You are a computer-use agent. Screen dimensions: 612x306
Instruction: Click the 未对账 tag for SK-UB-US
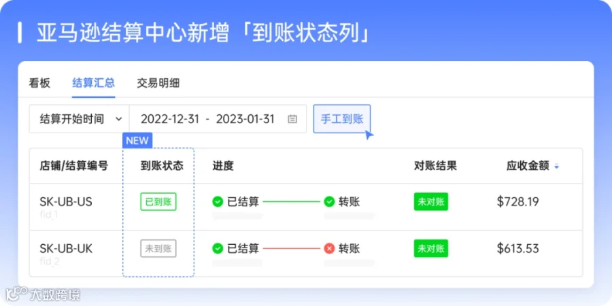[431, 202]
